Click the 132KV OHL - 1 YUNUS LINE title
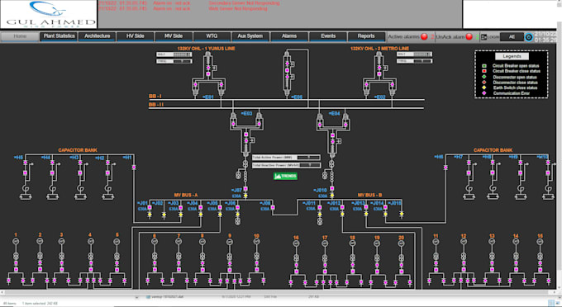Image resolution: width=562 pixels, height=307 pixels. pyautogui.click(x=206, y=49)
